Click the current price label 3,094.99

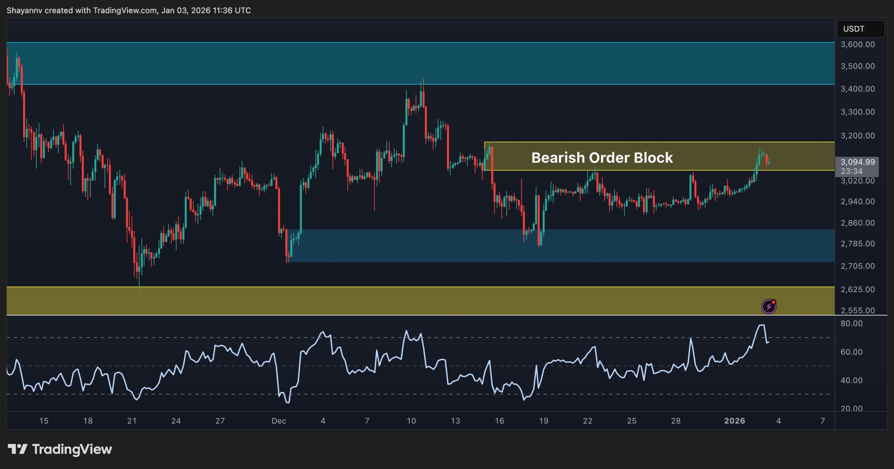pos(857,162)
